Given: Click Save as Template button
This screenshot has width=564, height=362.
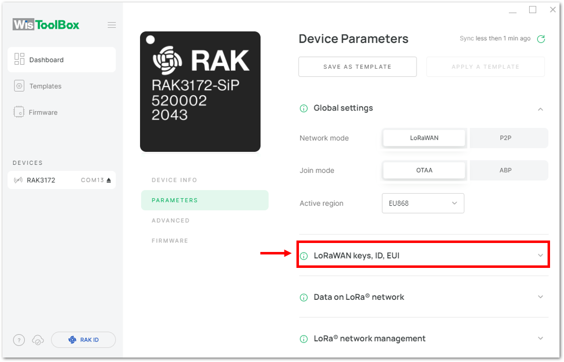Looking at the screenshot, I should click(358, 67).
